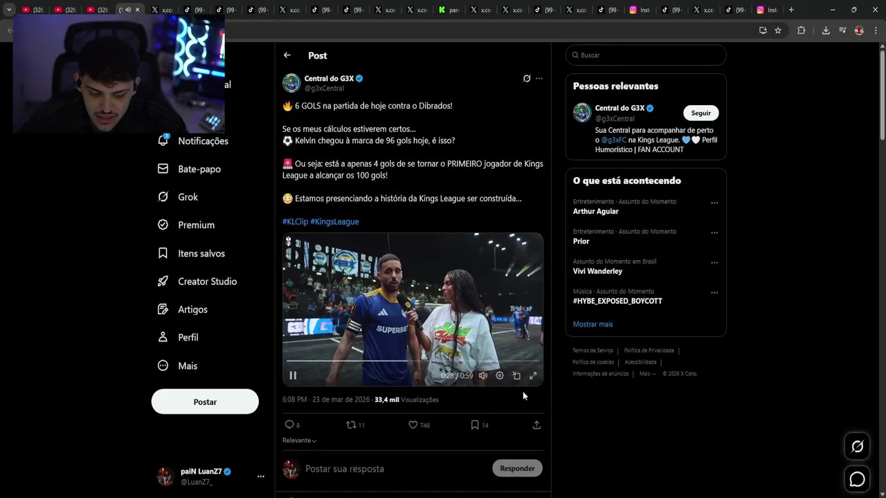The image size is (886, 498).
Task: Open the floating messages chat button
Action: pos(857,479)
